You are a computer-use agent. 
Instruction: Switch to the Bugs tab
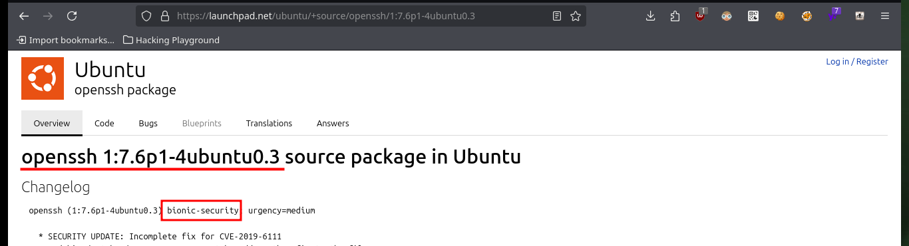tap(148, 123)
